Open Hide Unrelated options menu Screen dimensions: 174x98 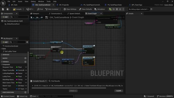click(x=60, y=9)
